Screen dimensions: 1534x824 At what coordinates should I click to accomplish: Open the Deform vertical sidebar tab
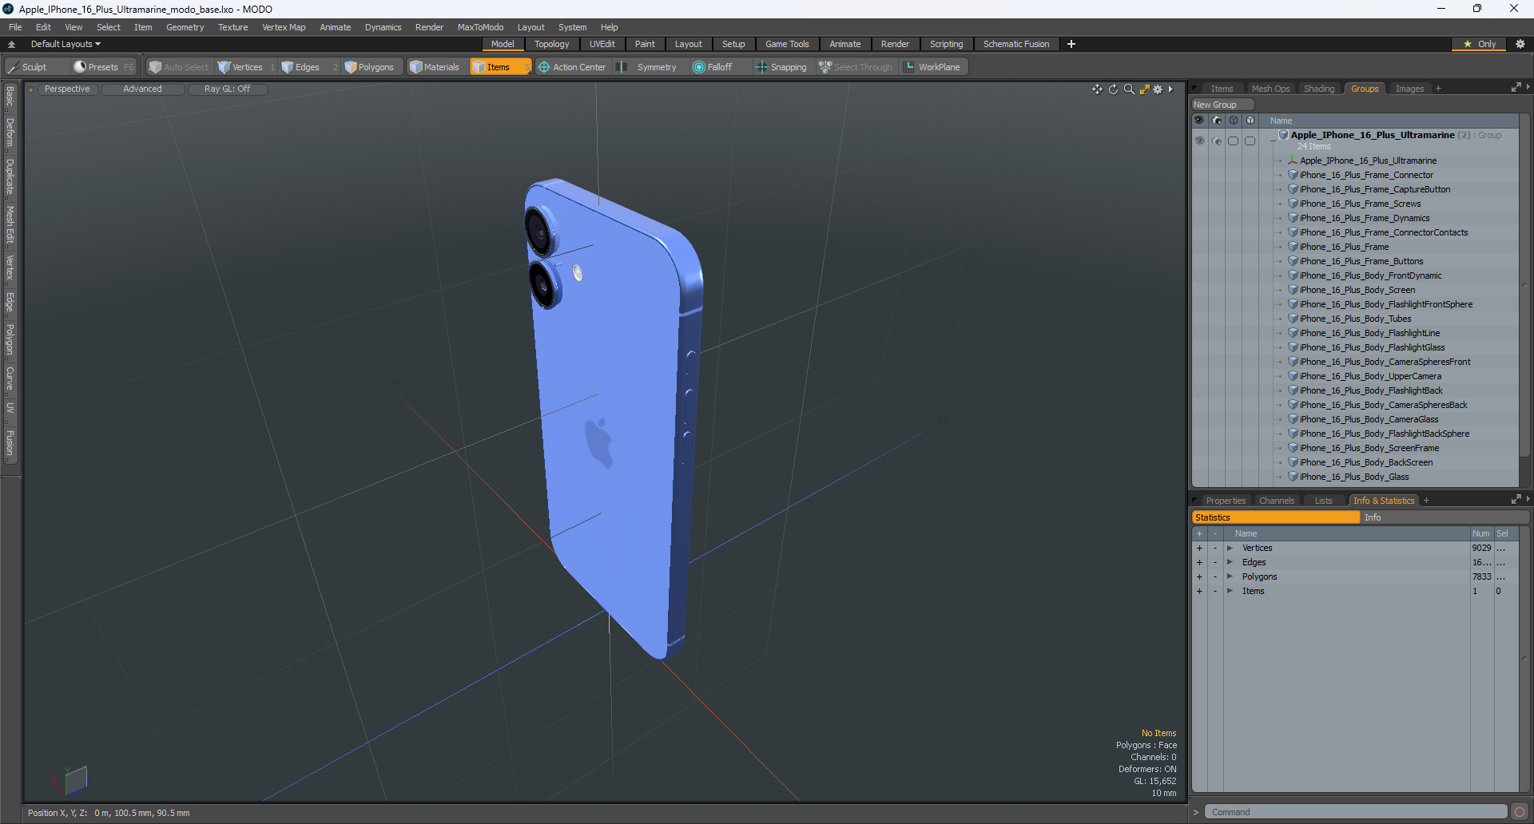point(10,133)
